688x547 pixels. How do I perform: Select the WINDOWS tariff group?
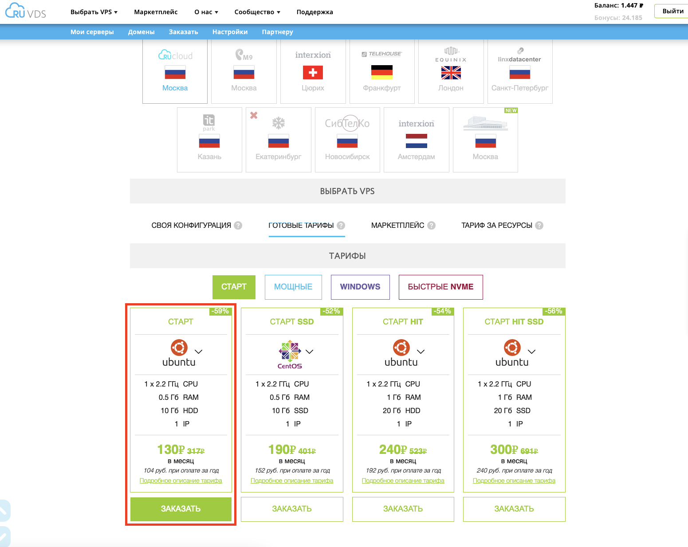pyautogui.click(x=360, y=287)
